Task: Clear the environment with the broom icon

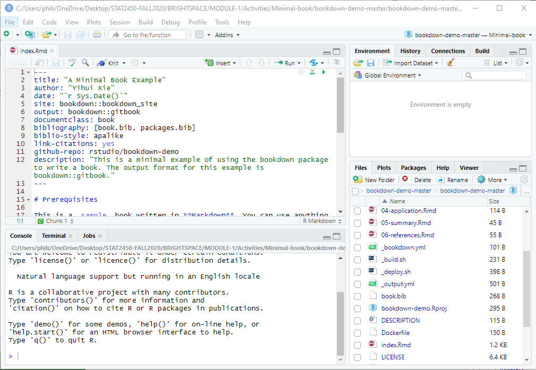Action: coord(450,63)
